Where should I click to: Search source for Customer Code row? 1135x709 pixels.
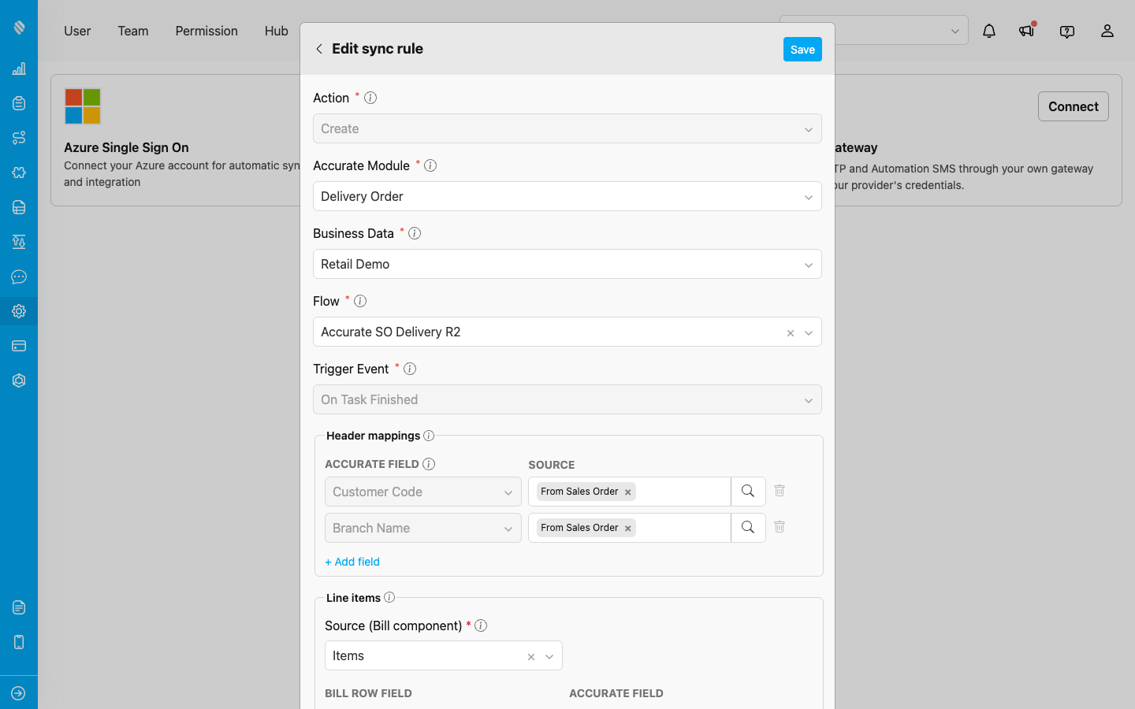[x=748, y=492]
